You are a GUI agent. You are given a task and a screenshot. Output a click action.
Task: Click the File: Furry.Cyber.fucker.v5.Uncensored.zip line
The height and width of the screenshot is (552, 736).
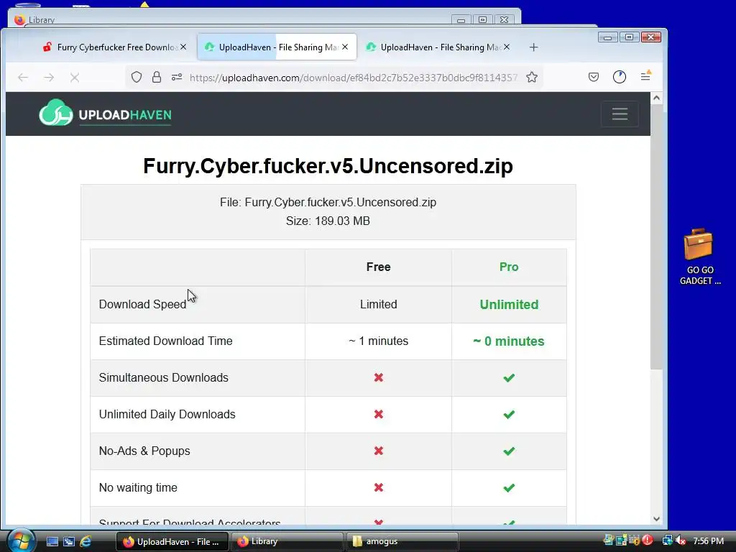(328, 202)
